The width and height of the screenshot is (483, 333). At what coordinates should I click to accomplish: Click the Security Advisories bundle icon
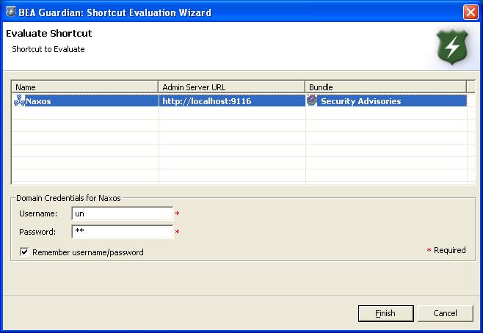312,100
